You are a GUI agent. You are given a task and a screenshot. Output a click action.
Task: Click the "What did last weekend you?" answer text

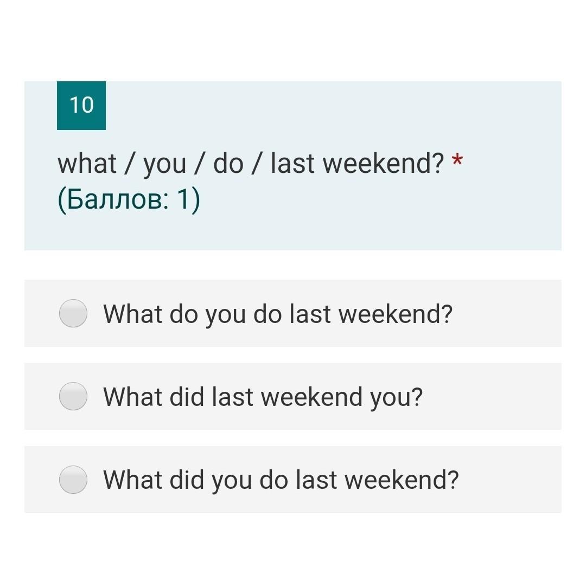click(263, 397)
